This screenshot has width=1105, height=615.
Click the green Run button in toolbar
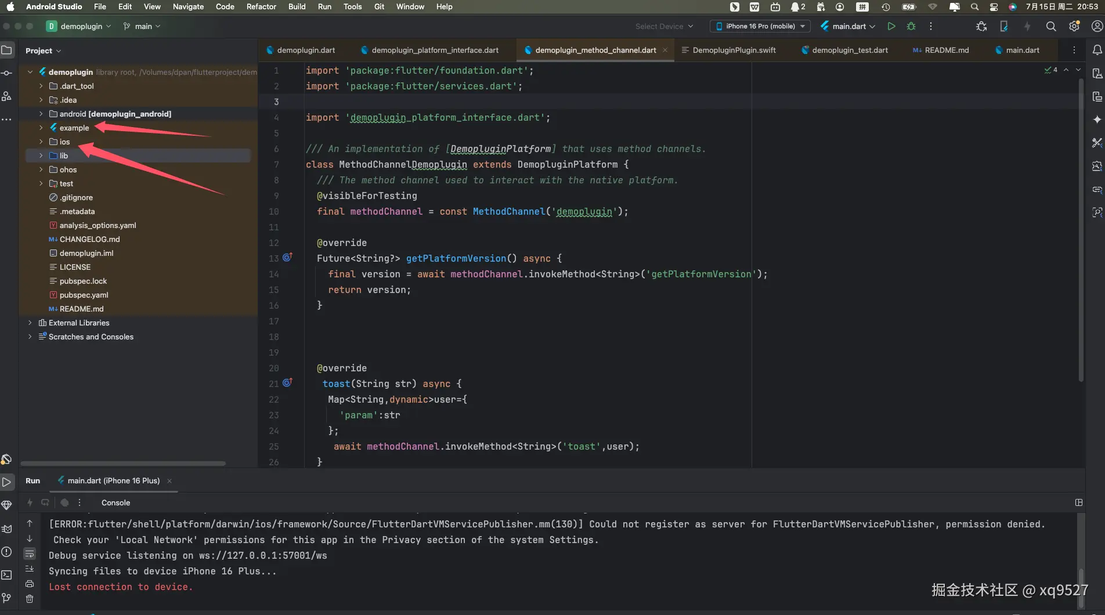(891, 26)
